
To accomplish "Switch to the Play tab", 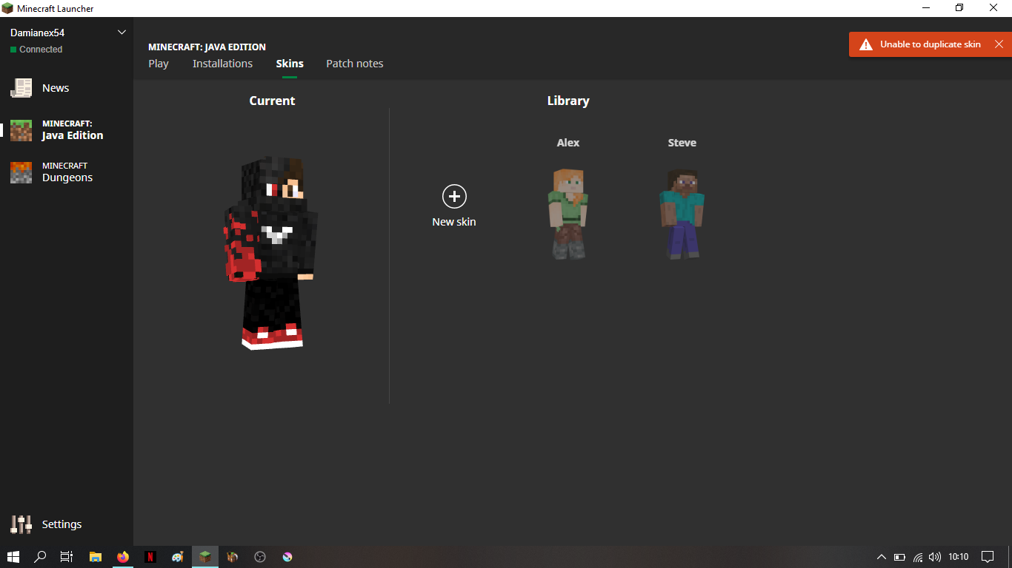I will [159, 64].
